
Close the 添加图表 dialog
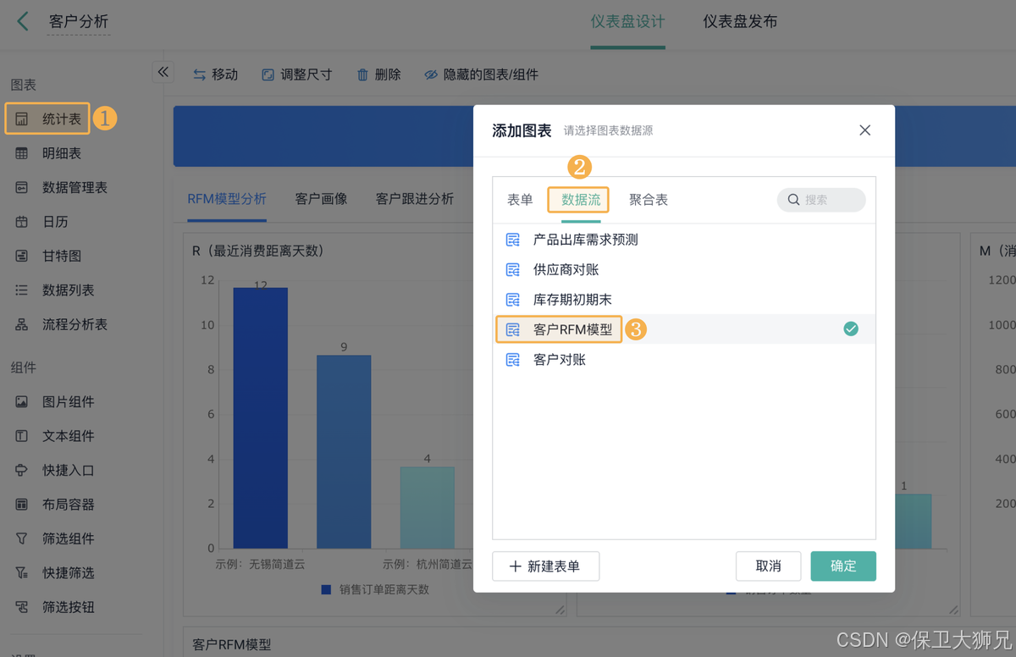tap(864, 130)
